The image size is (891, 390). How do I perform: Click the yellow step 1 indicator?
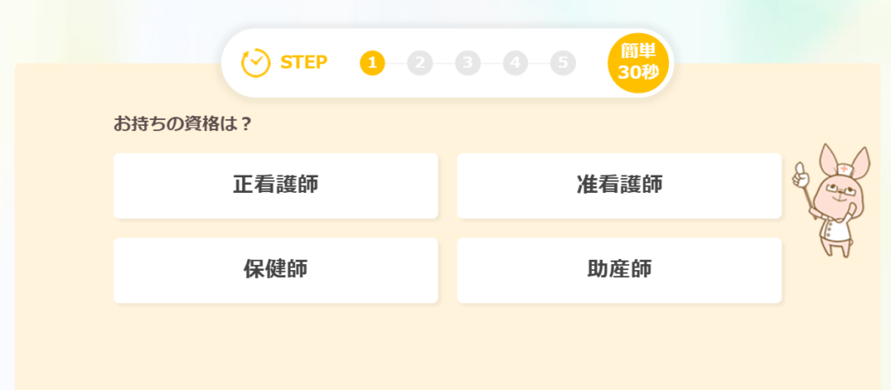pyautogui.click(x=372, y=63)
